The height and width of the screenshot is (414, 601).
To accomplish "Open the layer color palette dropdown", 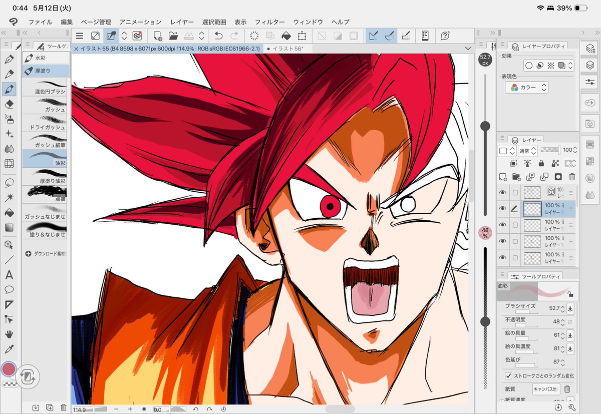I will [x=507, y=150].
